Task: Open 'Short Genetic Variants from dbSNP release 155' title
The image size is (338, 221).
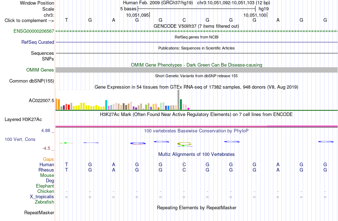Action: tap(196, 76)
